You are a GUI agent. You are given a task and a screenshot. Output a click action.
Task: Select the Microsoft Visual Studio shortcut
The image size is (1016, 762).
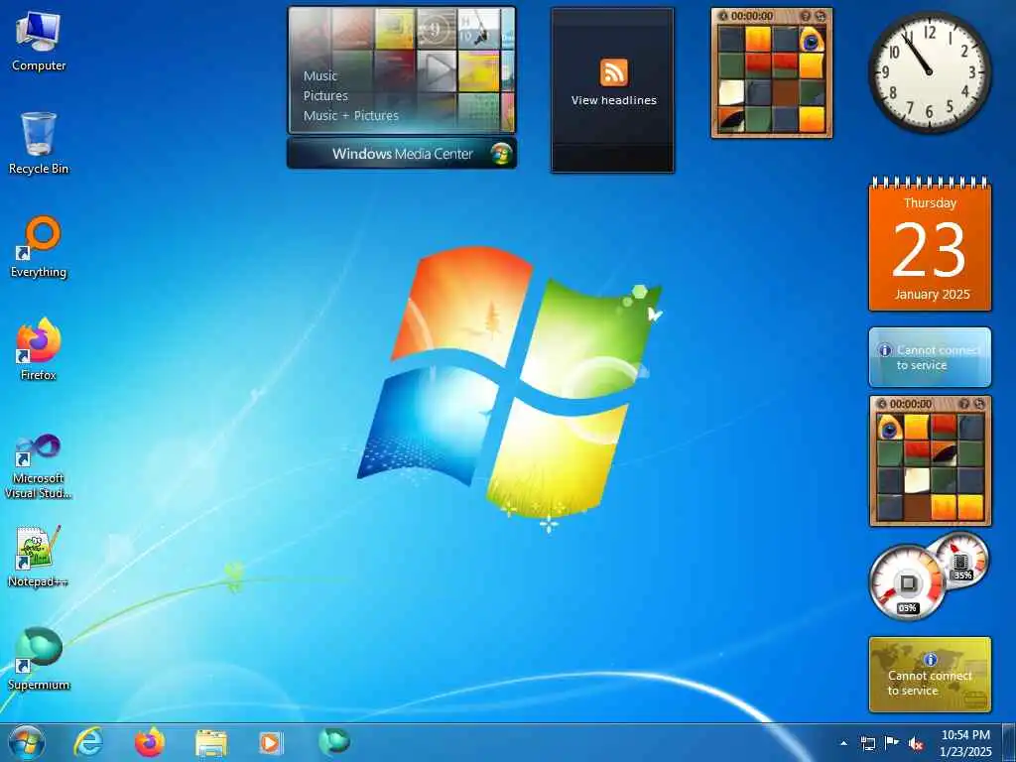pos(39,466)
